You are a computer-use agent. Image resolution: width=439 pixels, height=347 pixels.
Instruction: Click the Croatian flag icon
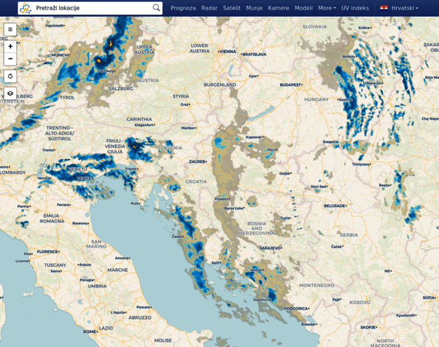(384, 8)
